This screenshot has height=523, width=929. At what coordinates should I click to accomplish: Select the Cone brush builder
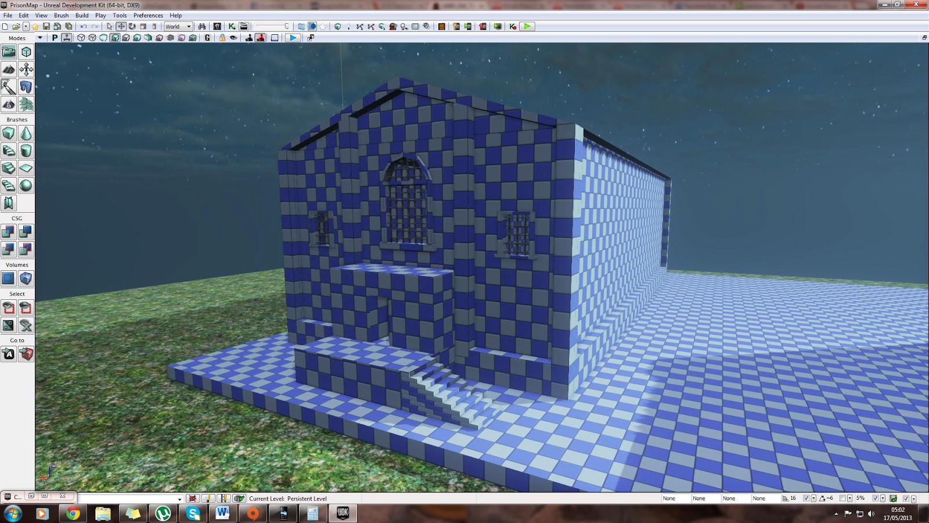[26, 133]
